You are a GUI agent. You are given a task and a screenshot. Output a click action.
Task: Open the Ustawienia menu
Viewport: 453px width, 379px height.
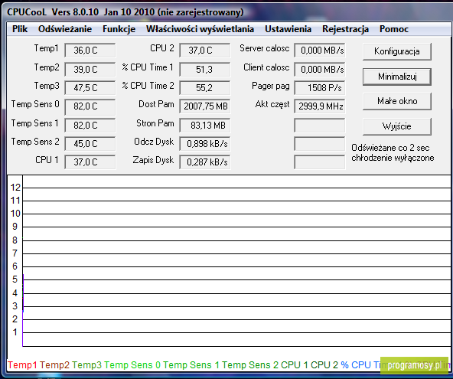pyautogui.click(x=288, y=29)
